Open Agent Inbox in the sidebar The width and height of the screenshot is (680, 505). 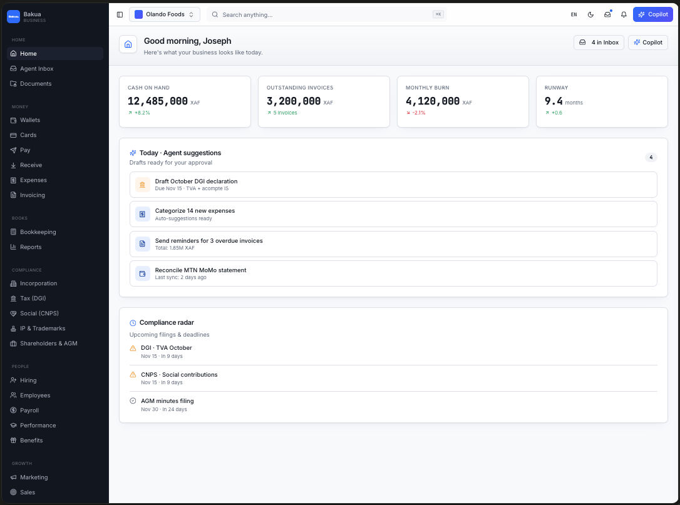click(55, 68)
